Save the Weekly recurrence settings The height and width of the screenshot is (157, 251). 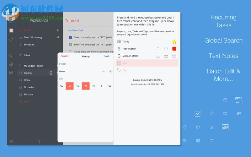[107, 56]
